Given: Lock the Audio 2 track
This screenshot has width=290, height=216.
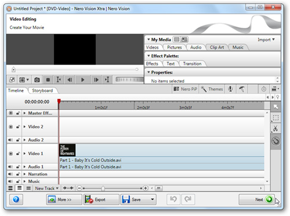Looking at the screenshot, I should pyautogui.click(x=18, y=140).
